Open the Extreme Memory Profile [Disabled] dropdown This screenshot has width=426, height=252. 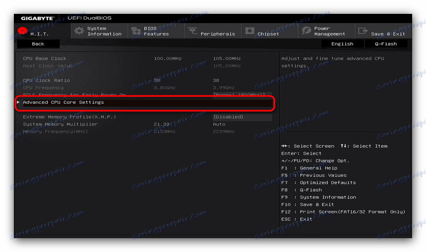[x=242, y=117]
